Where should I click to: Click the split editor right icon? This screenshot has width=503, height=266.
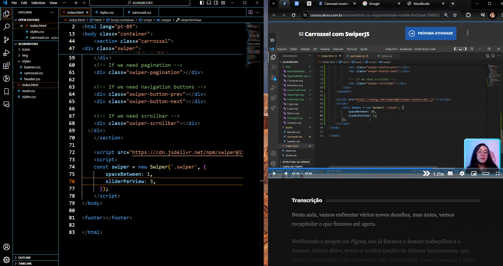point(250,12)
